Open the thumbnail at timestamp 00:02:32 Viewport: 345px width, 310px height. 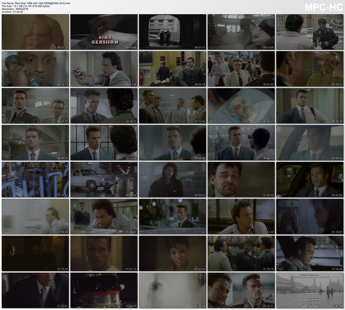[x=35, y=32]
